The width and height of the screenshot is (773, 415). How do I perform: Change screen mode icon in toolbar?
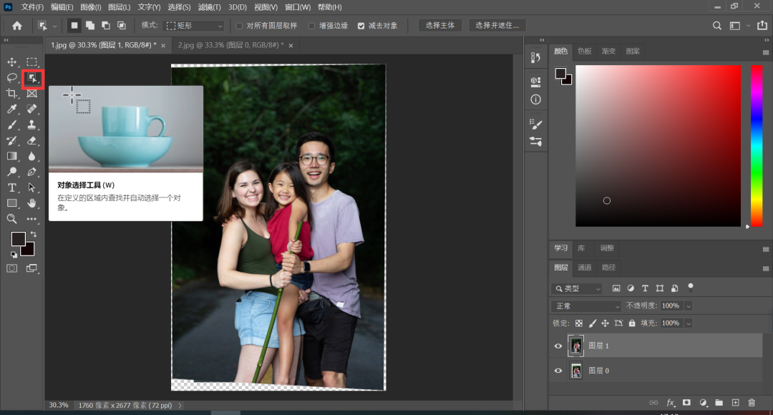click(31, 268)
